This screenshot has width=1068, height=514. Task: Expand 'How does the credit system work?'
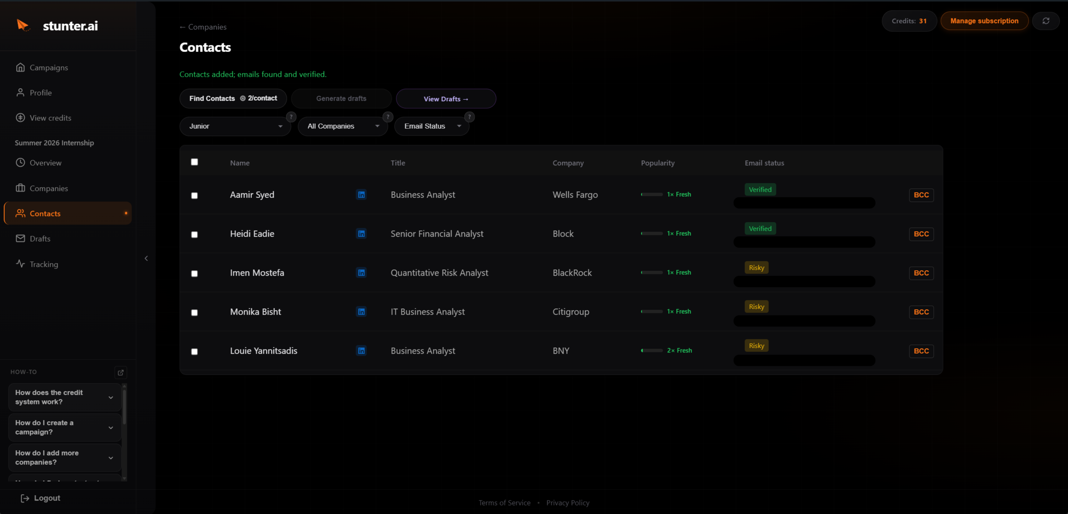coord(65,397)
